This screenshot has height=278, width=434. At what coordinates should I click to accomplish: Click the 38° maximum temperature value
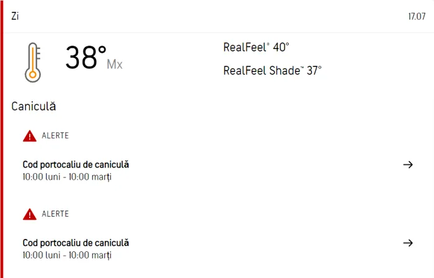[x=86, y=58]
